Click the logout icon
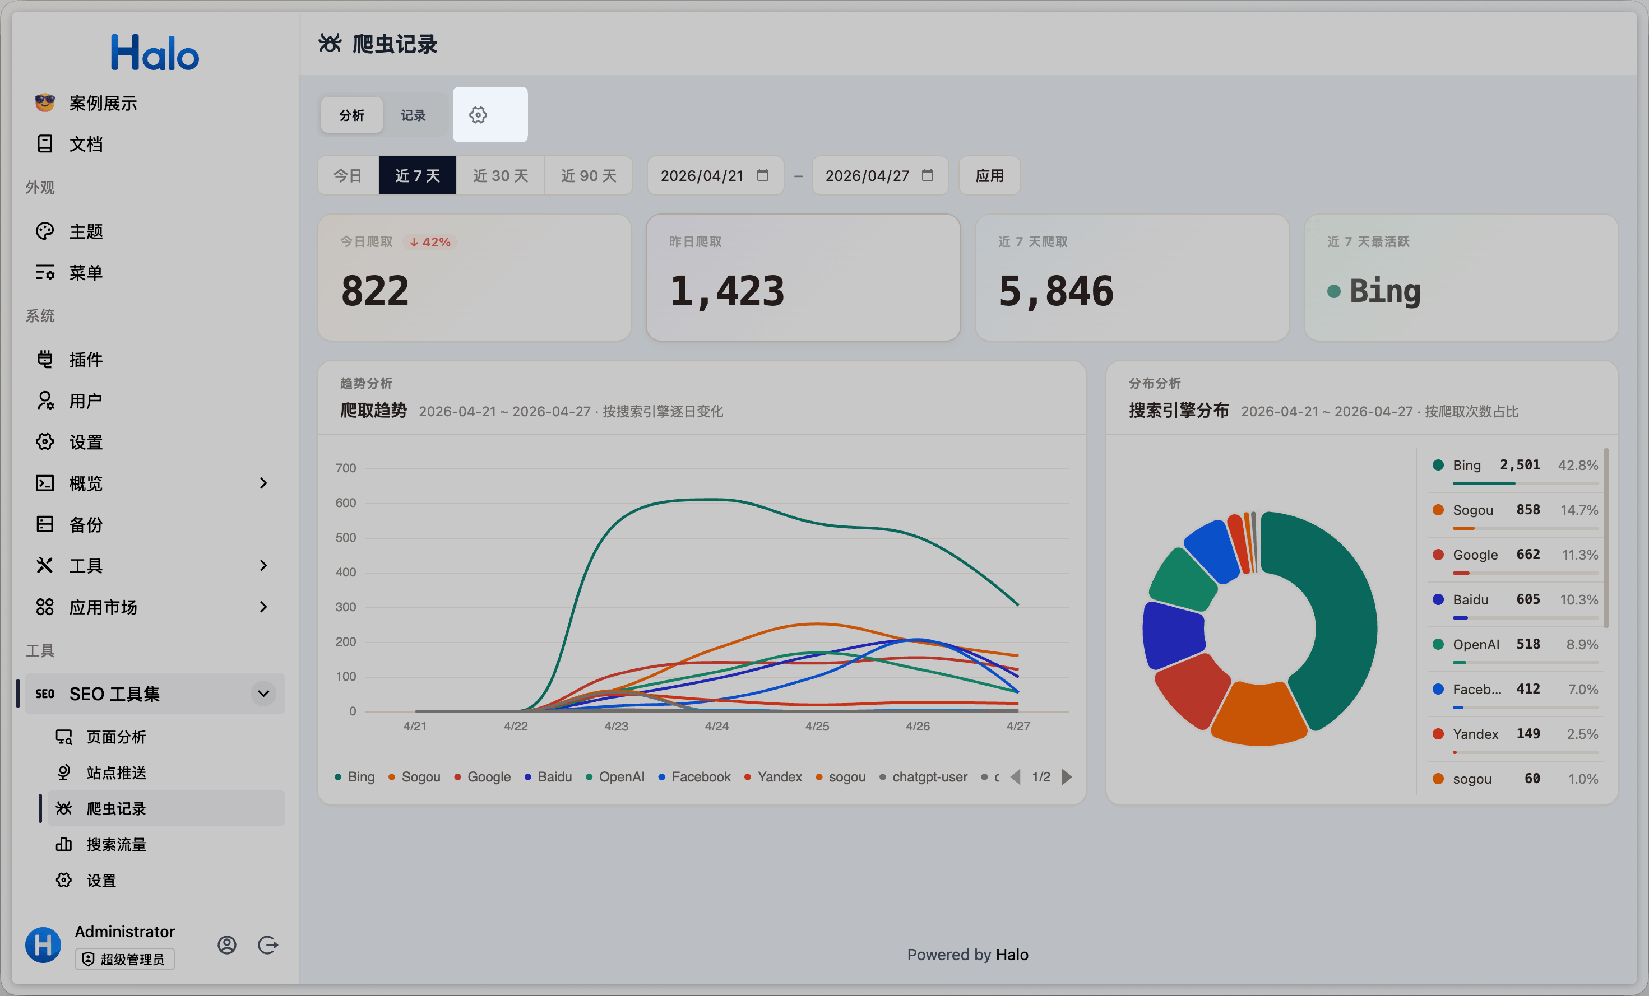The height and width of the screenshot is (996, 1649). (268, 944)
